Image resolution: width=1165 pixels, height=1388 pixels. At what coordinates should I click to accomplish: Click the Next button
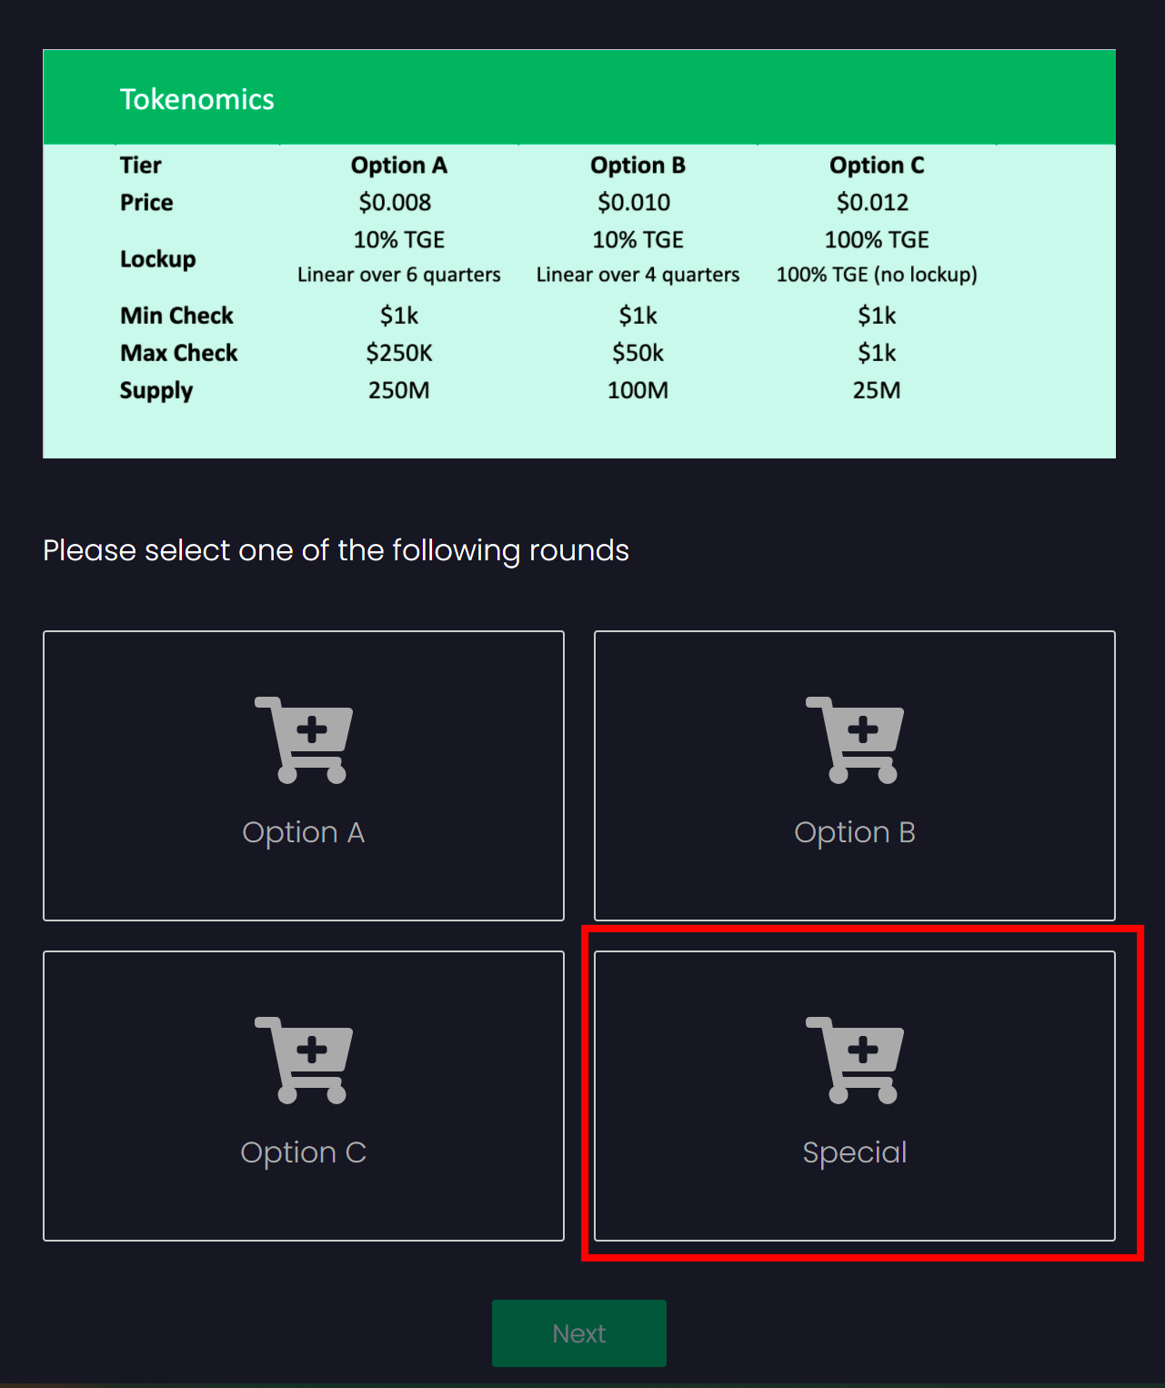tap(579, 1333)
